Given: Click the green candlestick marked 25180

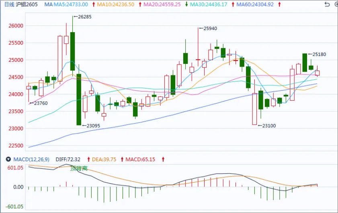Looking at the screenshot, I should (x=305, y=63).
